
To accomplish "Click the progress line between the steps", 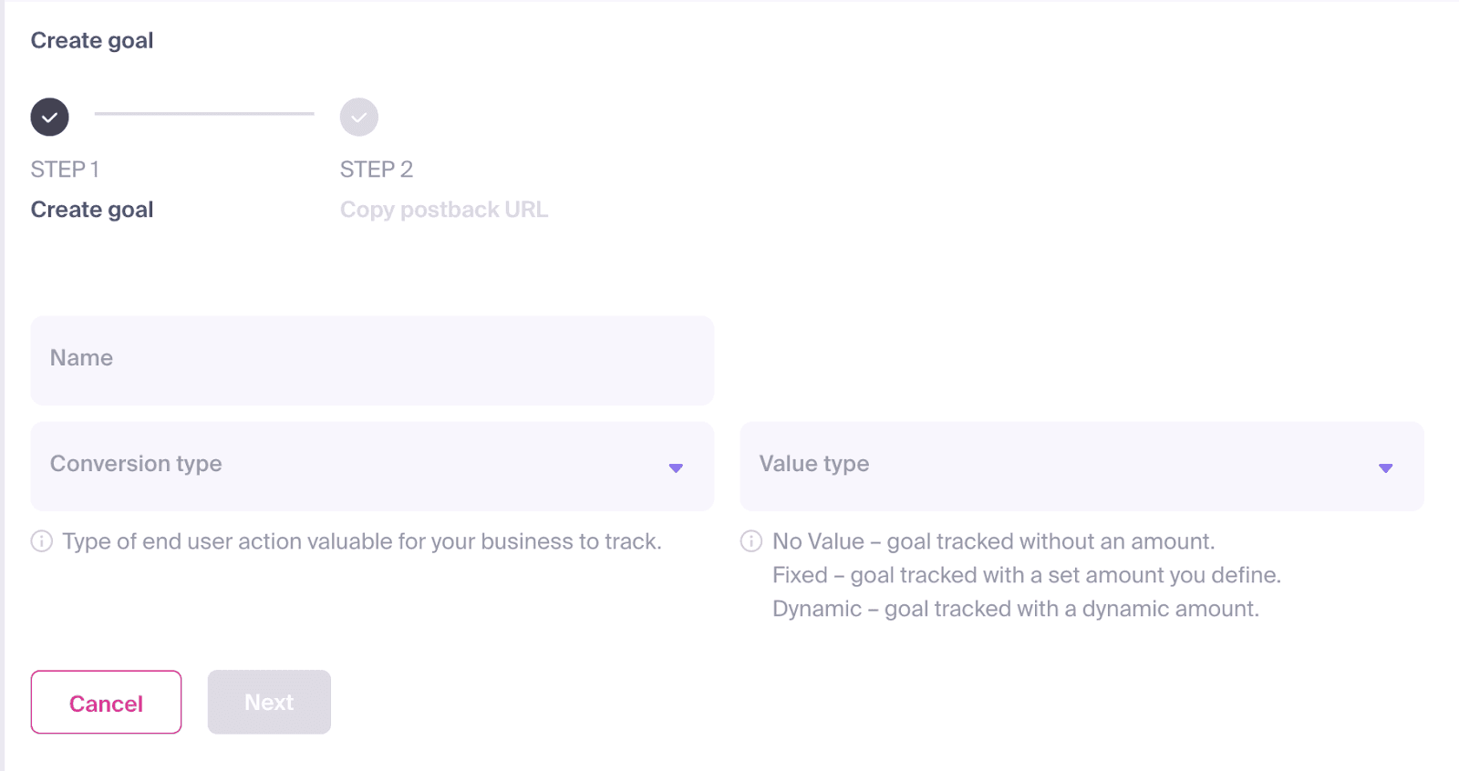I will pos(204,114).
